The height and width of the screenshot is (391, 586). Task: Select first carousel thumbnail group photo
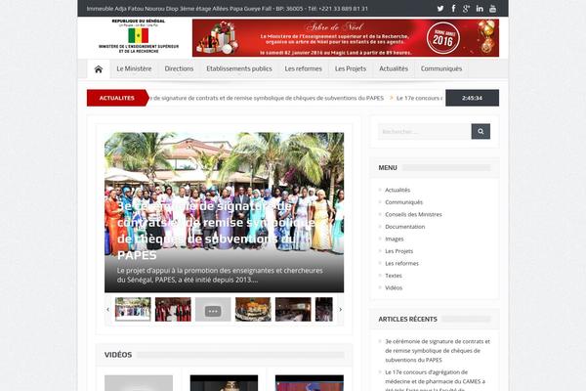point(133,310)
